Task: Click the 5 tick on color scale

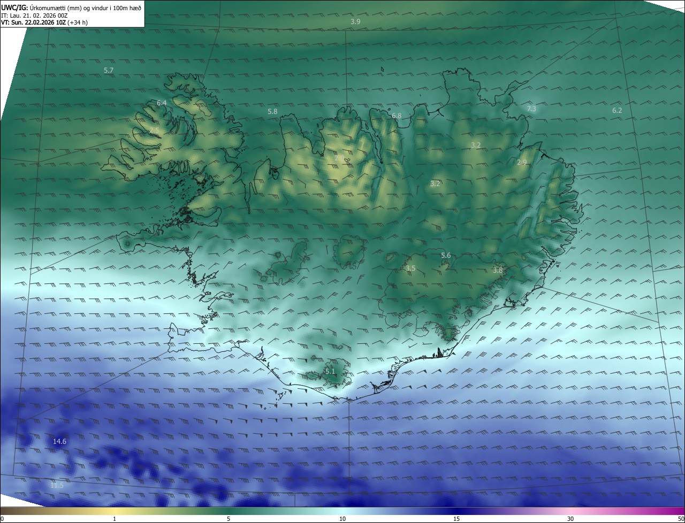Action: pos(229,519)
